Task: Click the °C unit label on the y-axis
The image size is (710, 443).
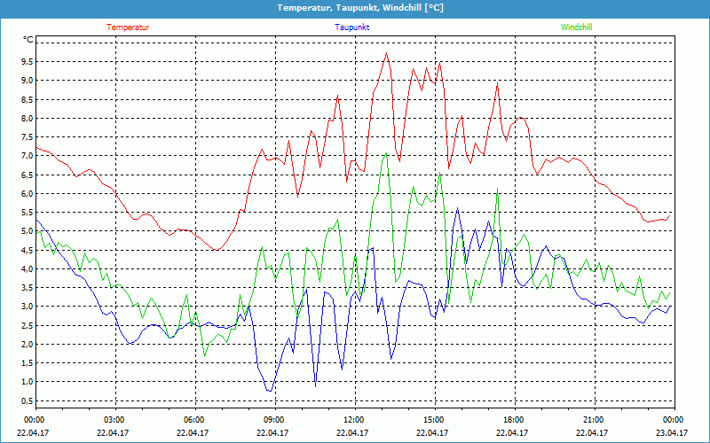Action: [x=28, y=40]
